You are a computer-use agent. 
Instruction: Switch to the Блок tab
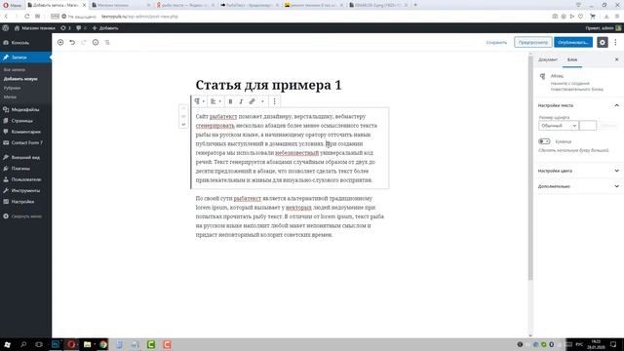(x=572, y=59)
